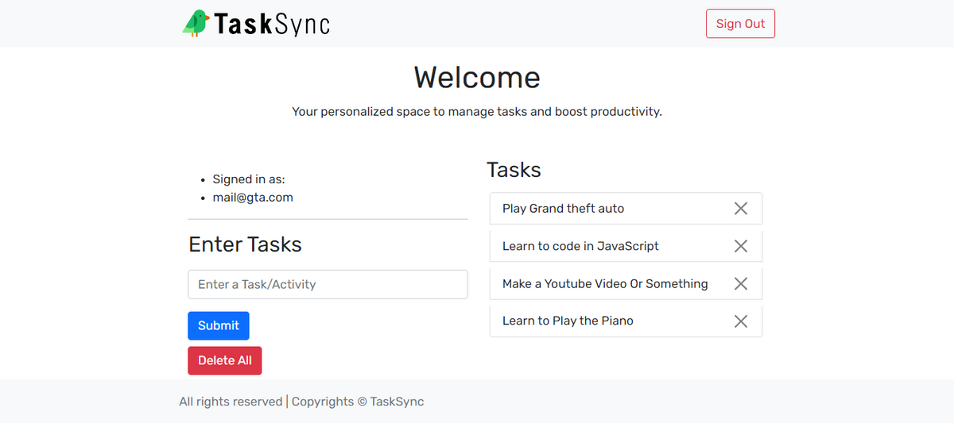
Task: Click the Signed in as label
Action: pos(249,179)
